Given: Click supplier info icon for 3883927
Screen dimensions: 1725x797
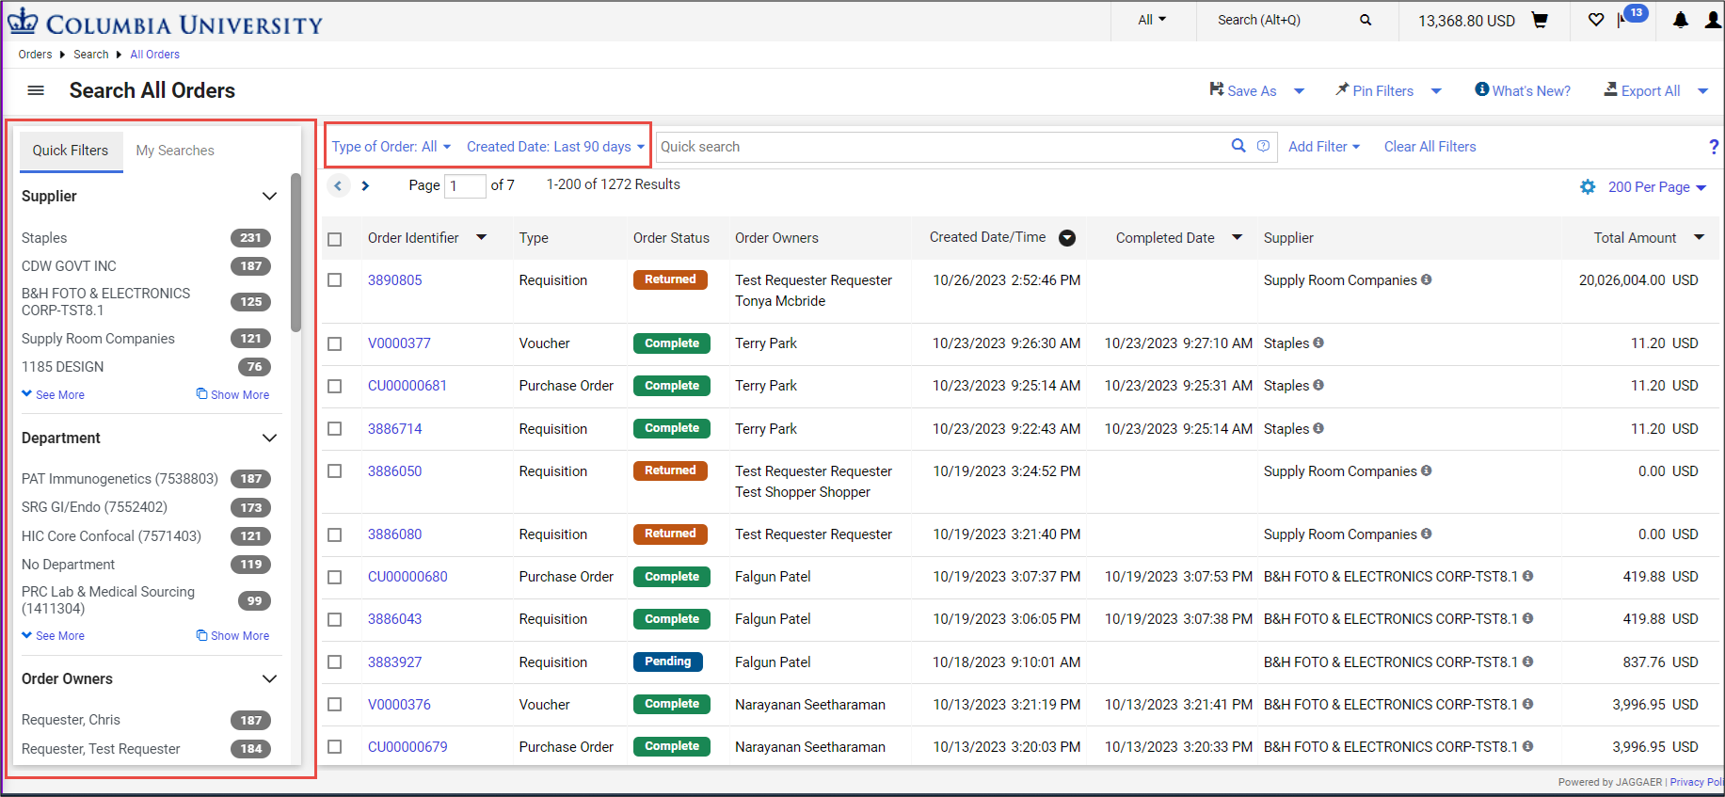Looking at the screenshot, I should [x=1527, y=662].
